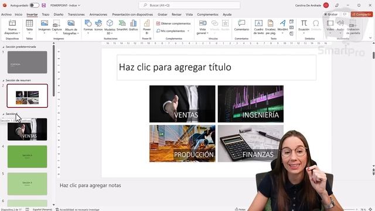Click the Grabar button at top right
The image size is (375, 211).
[330, 14]
